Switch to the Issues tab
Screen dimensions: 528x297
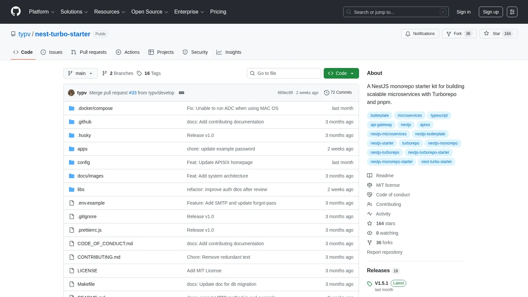pos(51,52)
